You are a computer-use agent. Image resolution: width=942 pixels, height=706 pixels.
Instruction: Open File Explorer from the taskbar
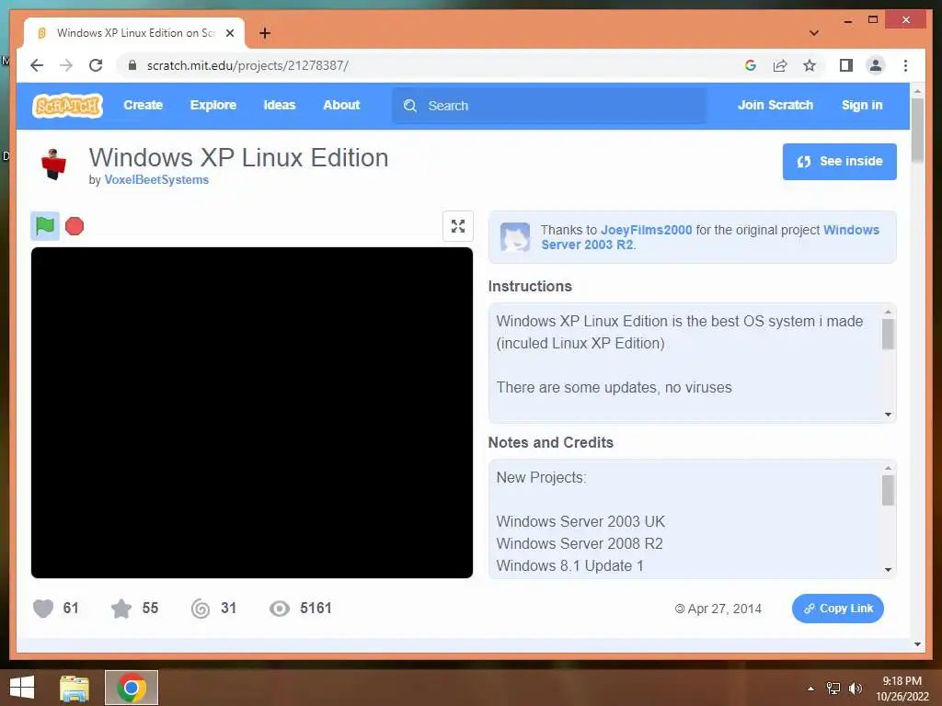pyautogui.click(x=75, y=688)
